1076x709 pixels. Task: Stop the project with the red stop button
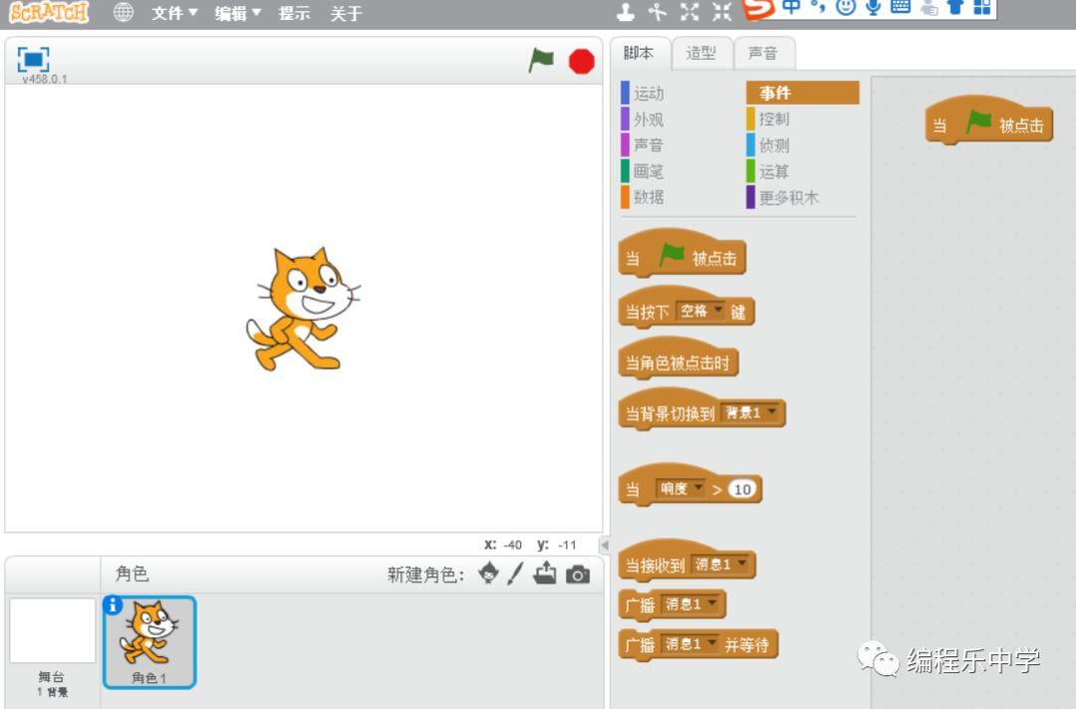[581, 61]
